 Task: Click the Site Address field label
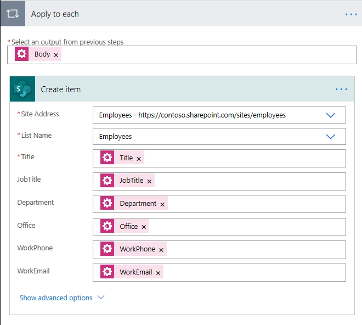[x=40, y=114]
